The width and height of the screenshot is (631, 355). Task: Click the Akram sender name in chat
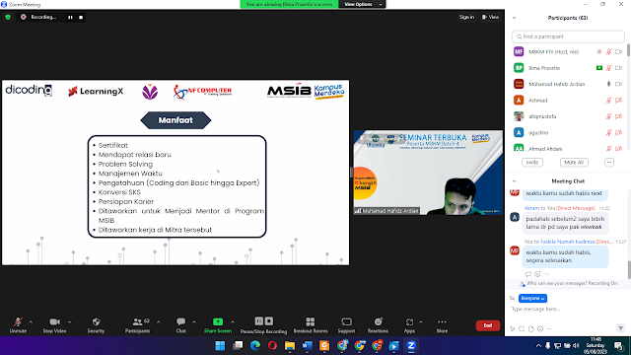[x=531, y=208]
